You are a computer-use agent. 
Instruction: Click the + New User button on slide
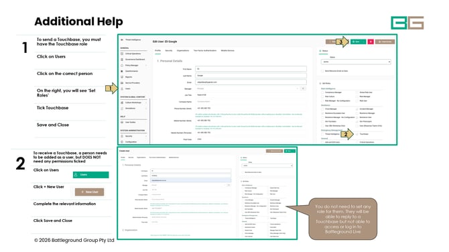coord(89,192)
